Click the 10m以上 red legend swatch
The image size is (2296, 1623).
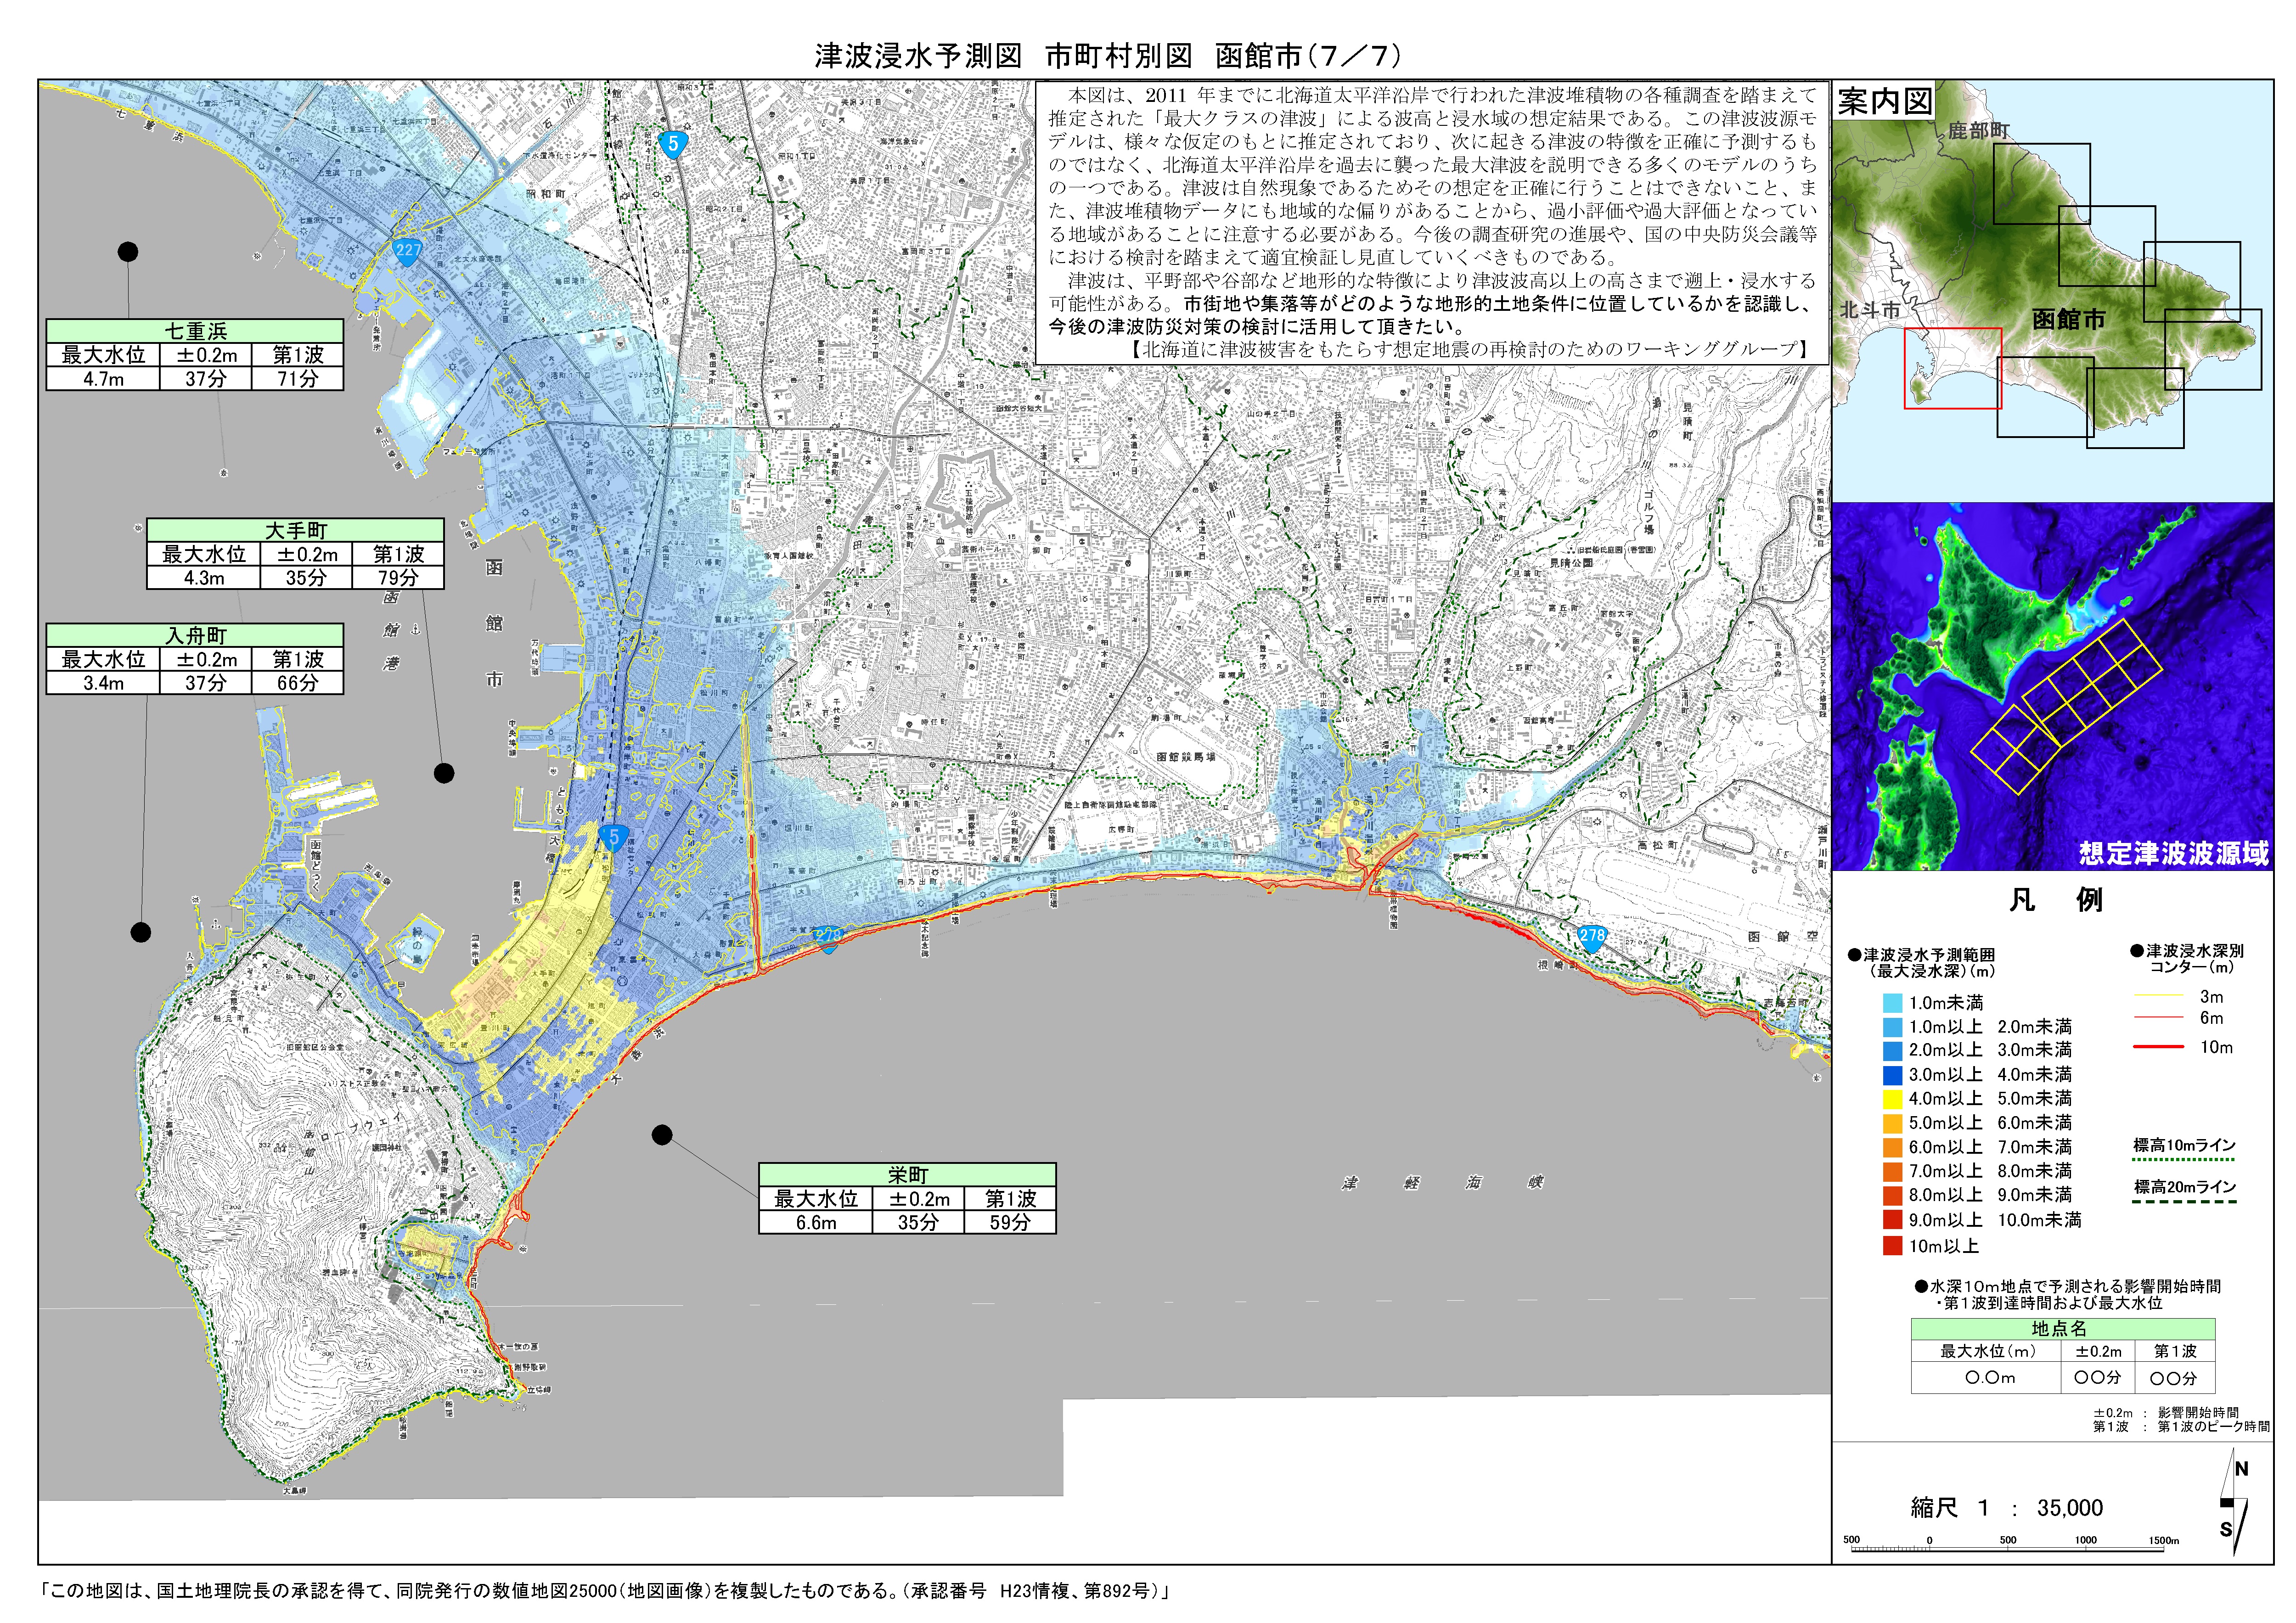(x=1892, y=1246)
